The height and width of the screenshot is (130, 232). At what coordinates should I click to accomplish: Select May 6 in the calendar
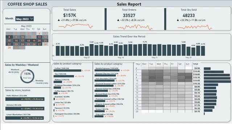pos(40,34)
